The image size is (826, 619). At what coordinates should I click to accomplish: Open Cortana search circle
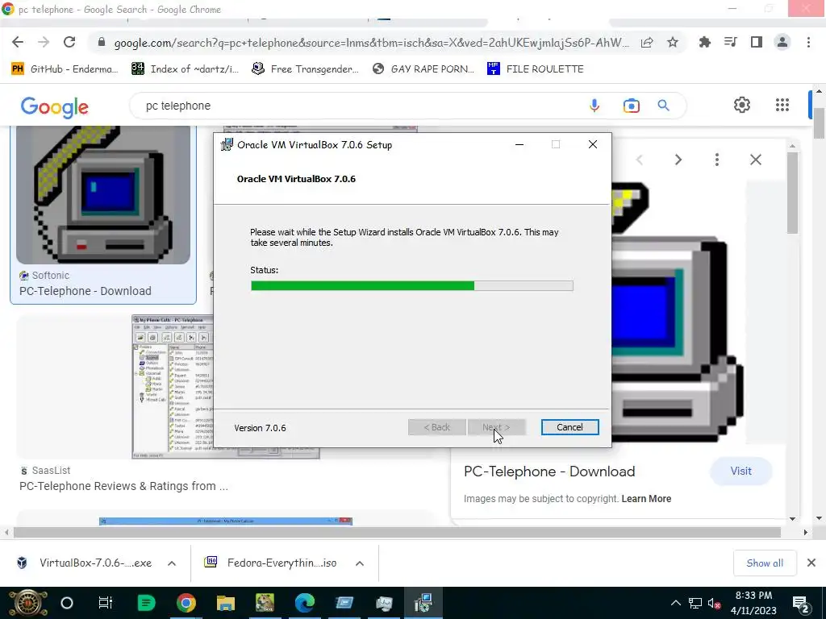coord(67,603)
